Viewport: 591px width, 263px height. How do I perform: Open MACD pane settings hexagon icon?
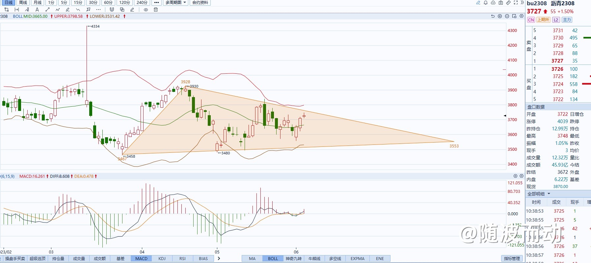coord(522,176)
